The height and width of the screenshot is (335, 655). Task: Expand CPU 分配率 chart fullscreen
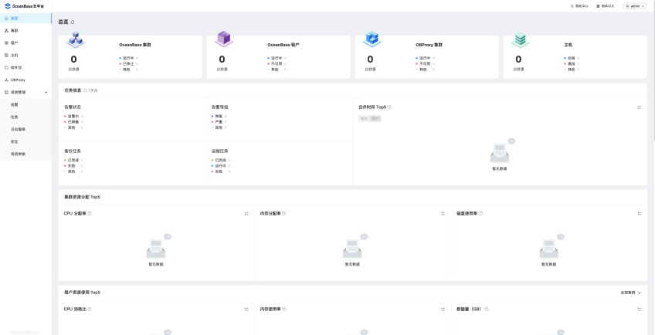click(246, 214)
